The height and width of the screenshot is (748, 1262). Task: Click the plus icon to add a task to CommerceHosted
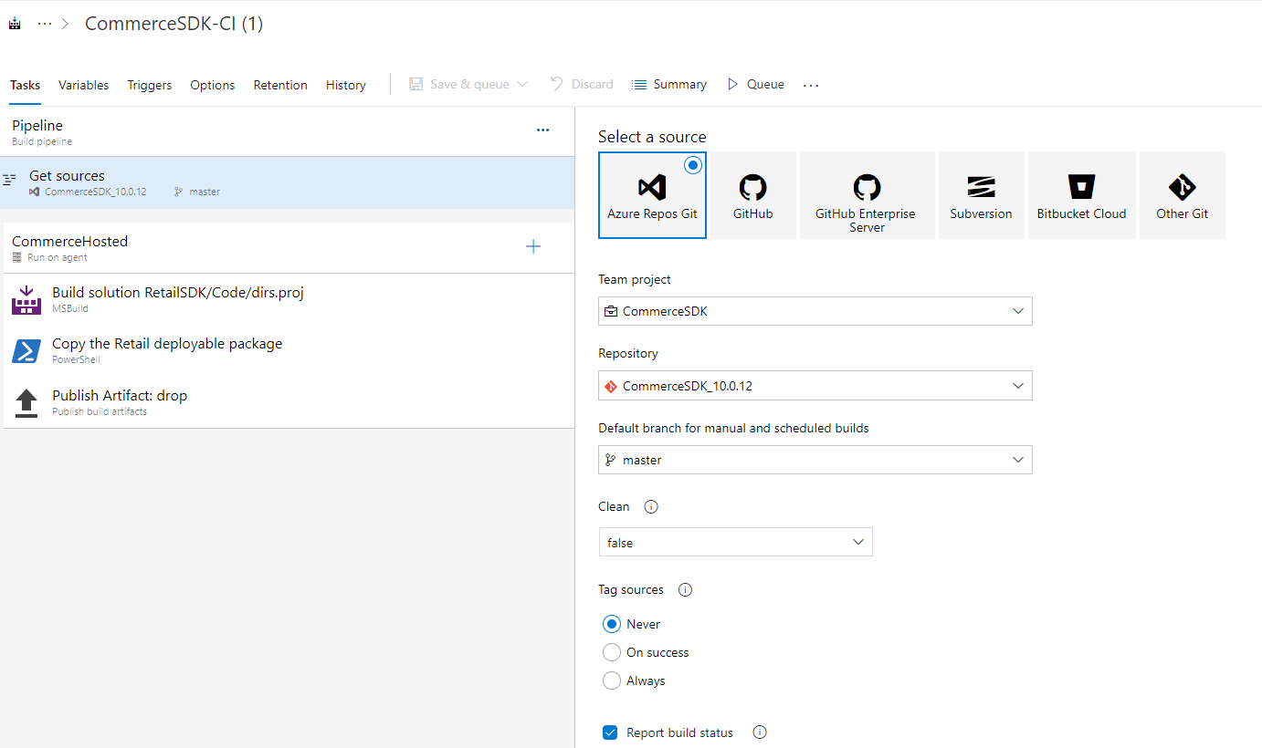(533, 246)
